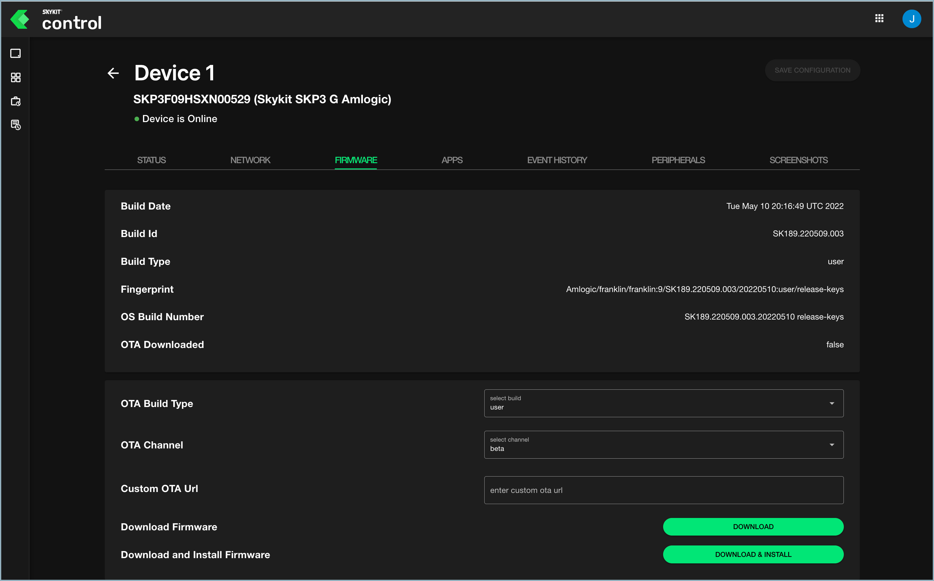Click the 'Device 1' title heading
Viewport: 934px width, 581px height.
175,73
